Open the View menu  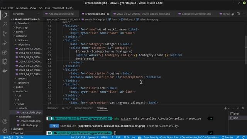tap(33, 8)
